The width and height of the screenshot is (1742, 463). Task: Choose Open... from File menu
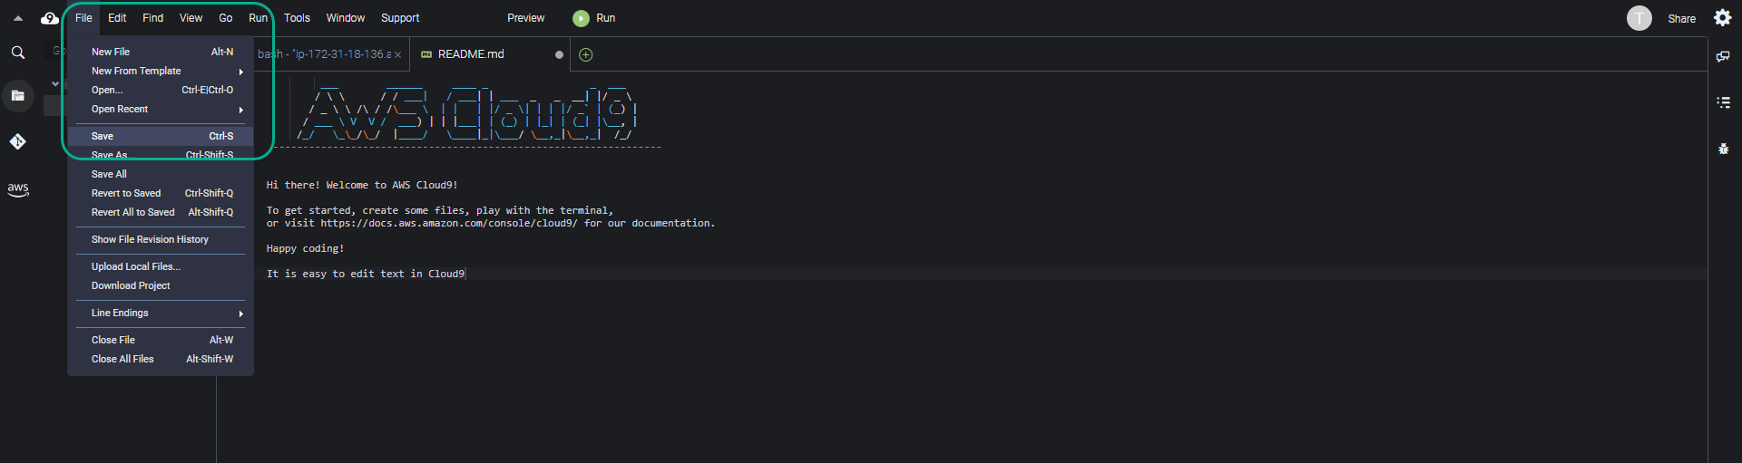[161, 91]
